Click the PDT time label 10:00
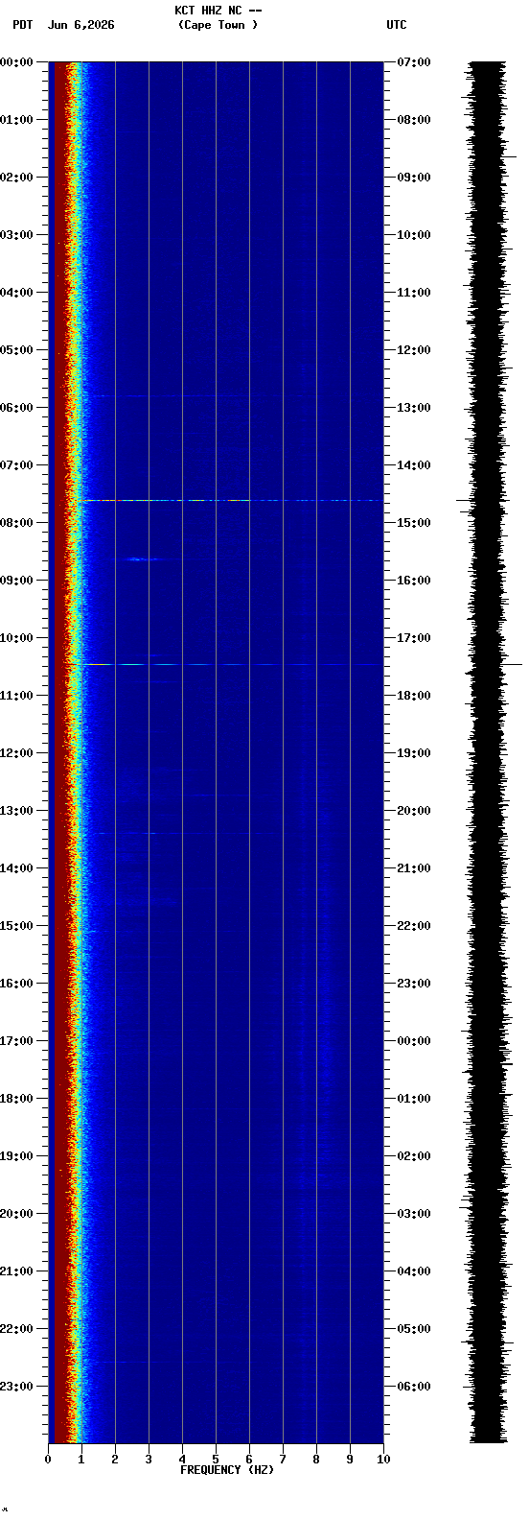This screenshot has height=1520, width=529. (17, 638)
